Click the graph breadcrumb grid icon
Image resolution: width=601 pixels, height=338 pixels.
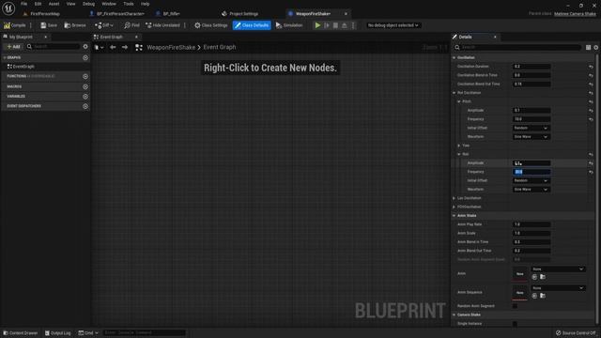tap(139, 47)
